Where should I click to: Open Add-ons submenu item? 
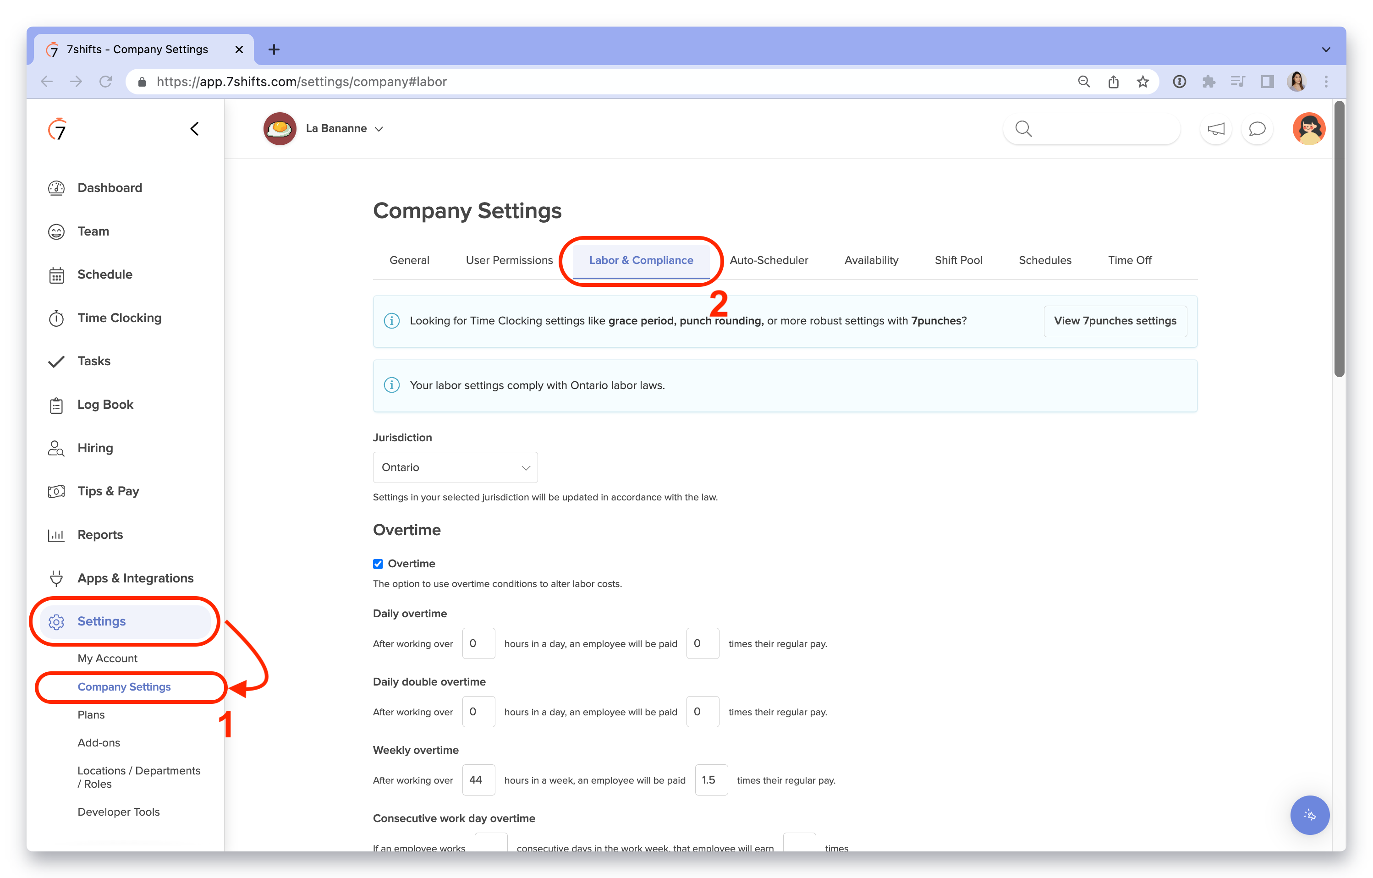(99, 742)
